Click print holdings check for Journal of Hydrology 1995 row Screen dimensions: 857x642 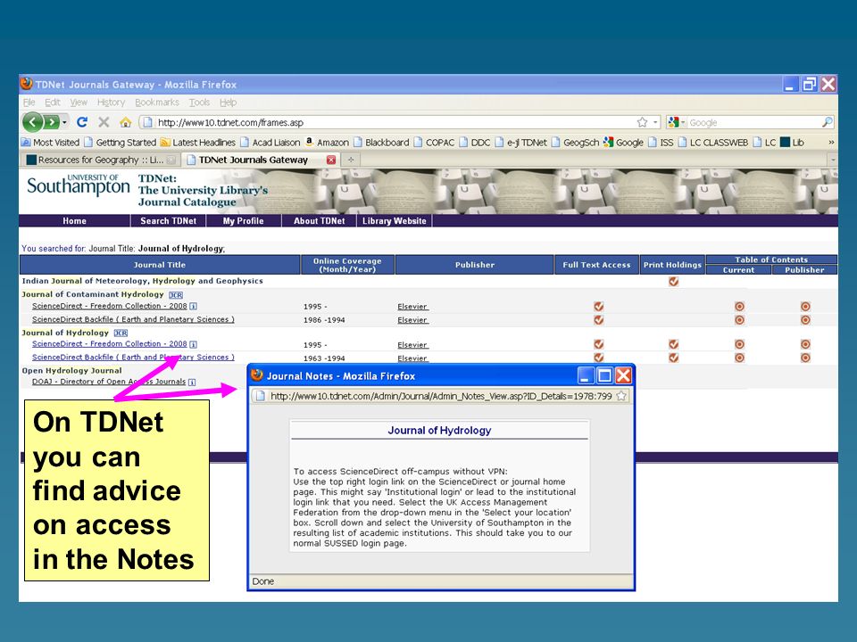point(673,344)
